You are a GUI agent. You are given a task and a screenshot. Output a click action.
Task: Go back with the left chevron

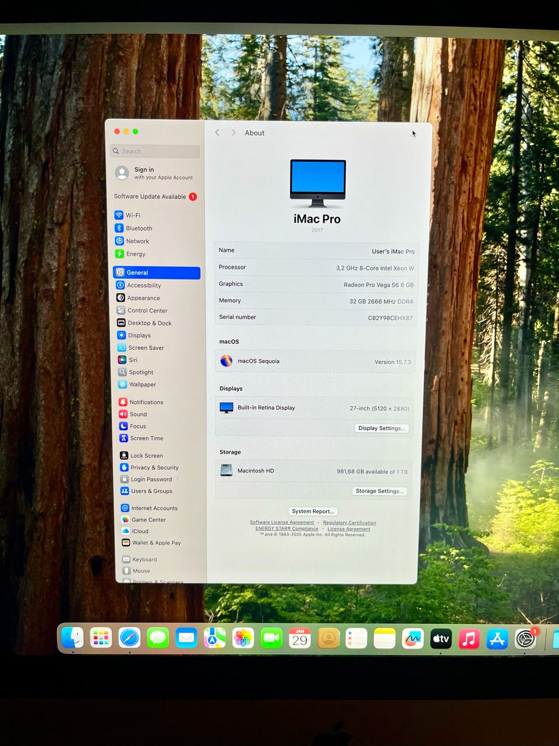click(x=217, y=133)
